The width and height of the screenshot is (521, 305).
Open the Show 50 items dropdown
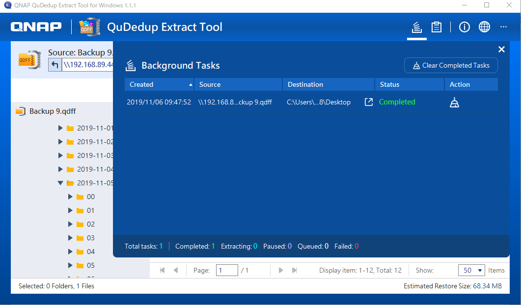(471, 270)
